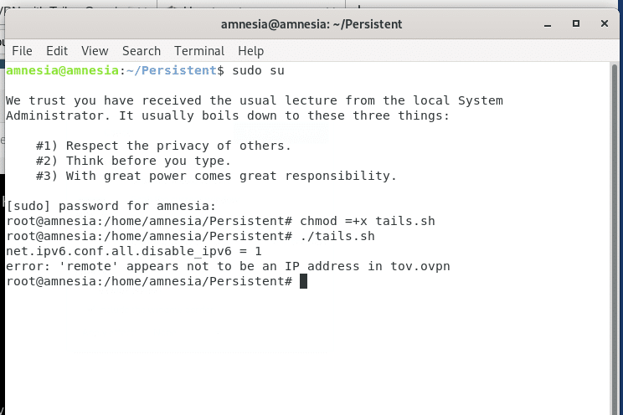Close the terminal window
This screenshot has height=415, width=623.
tap(605, 23)
